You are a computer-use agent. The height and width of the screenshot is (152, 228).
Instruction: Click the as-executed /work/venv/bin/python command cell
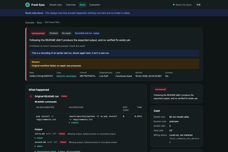click(x=93, y=118)
